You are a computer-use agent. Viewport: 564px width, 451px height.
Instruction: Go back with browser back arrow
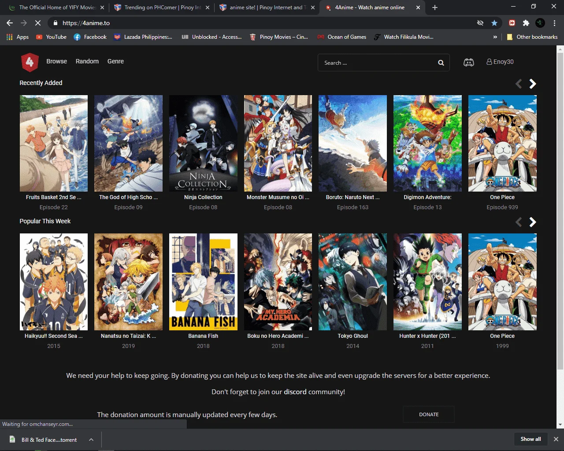point(10,23)
